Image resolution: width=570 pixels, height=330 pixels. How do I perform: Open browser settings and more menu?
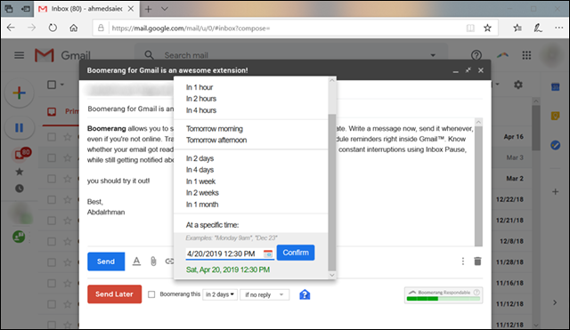[x=558, y=28]
